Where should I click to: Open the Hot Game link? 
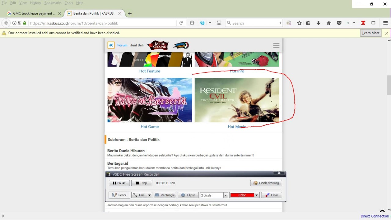[x=150, y=127]
